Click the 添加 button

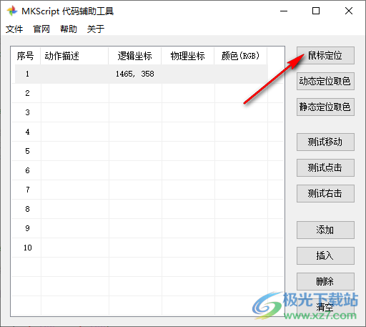click(325, 230)
